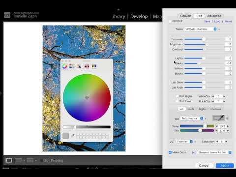Increase Temp value with the right arrow
Image resolution: width=236 pixels, height=177 pixels.
(x=228, y=126)
